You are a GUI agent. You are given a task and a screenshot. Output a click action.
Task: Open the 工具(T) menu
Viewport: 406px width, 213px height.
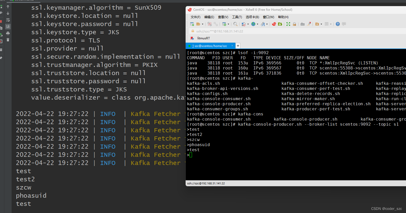coord(237,17)
